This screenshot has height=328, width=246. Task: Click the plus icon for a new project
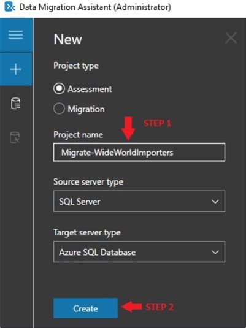(16, 69)
